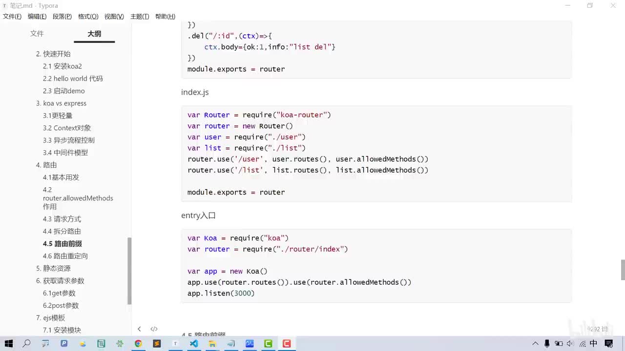
Task: Navigate to 2.3 启动demo heading
Action: tap(64, 91)
